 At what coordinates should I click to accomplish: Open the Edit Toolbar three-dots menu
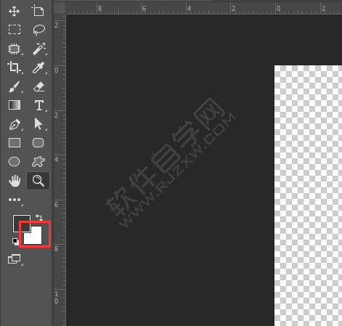tap(15, 200)
